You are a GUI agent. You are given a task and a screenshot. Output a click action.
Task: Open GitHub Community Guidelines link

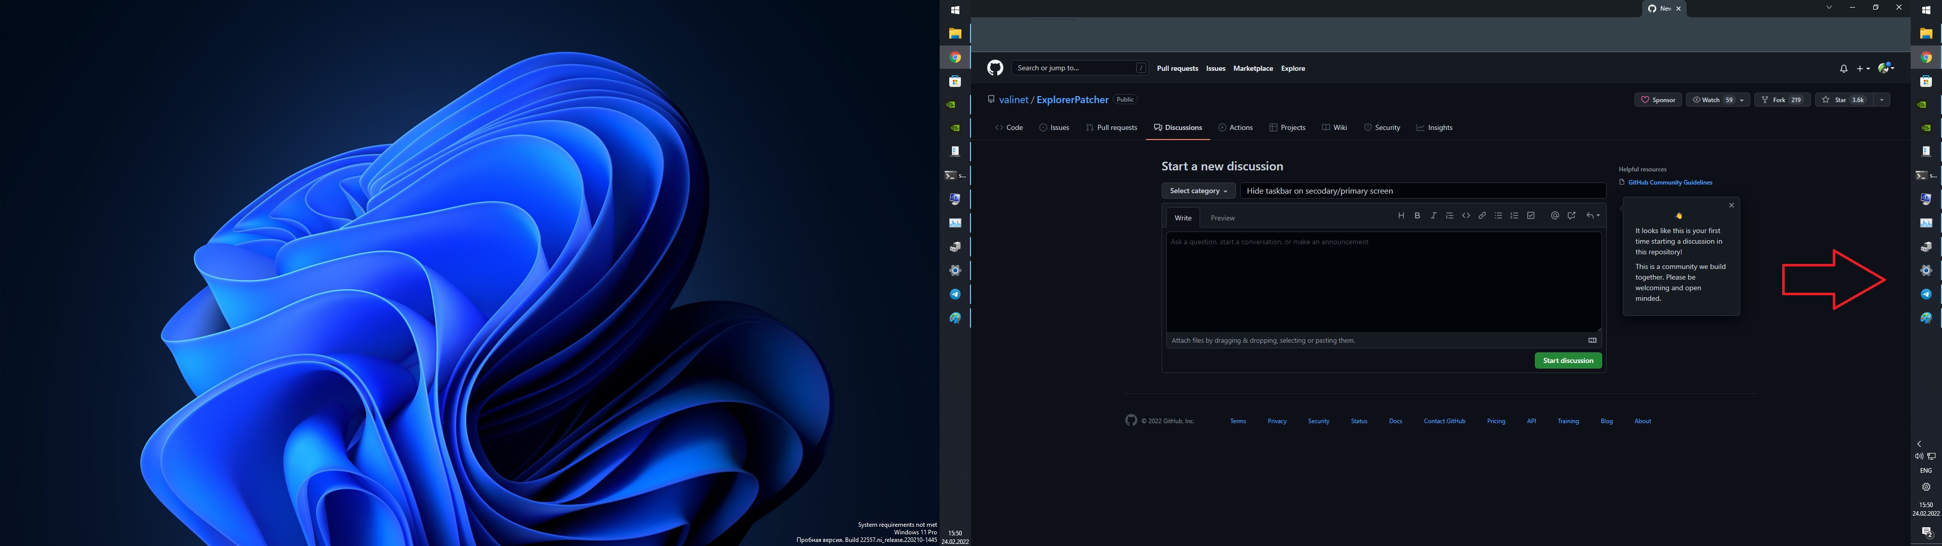[x=1670, y=183]
